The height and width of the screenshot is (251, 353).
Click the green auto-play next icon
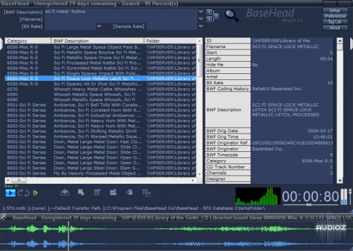click(x=35, y=193)
